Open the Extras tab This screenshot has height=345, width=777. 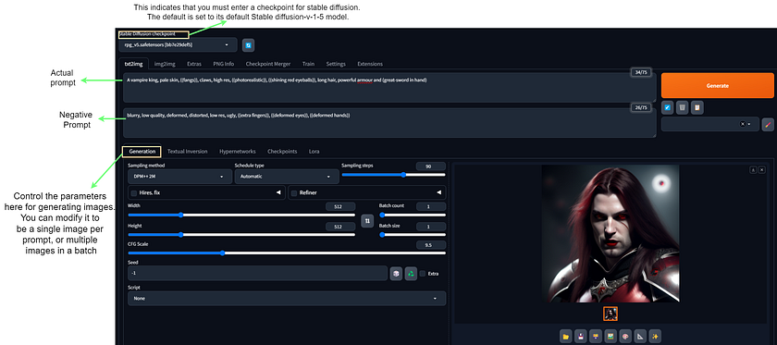point(193,64)
